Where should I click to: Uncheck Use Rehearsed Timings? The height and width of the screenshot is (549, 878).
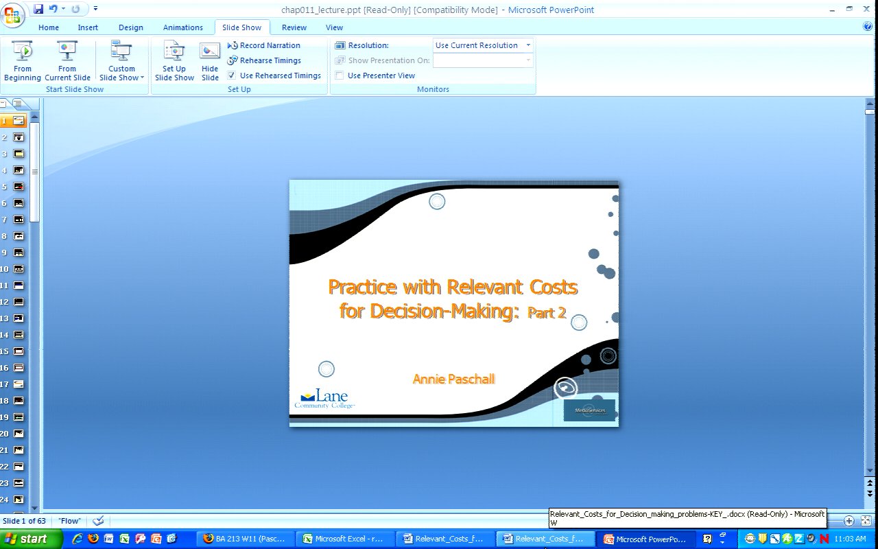232,75
